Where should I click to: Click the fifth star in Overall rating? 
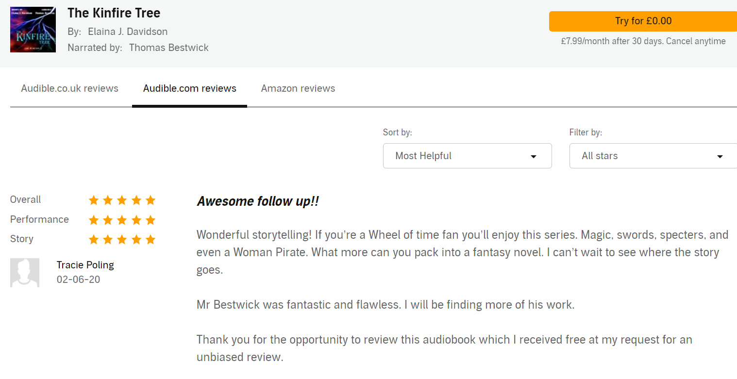(151, 200)
